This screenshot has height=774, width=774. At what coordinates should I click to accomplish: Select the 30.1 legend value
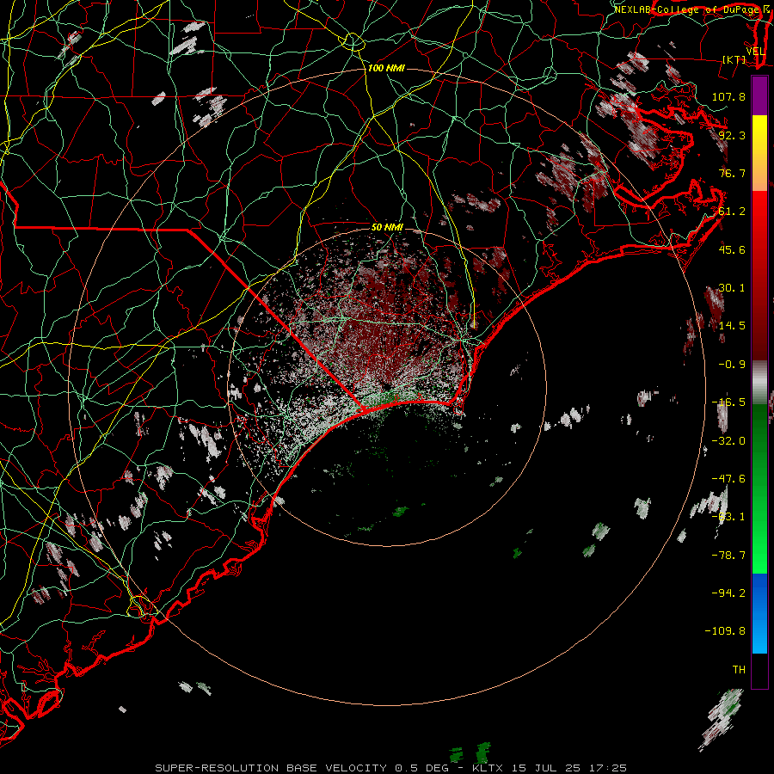(732, 288)
